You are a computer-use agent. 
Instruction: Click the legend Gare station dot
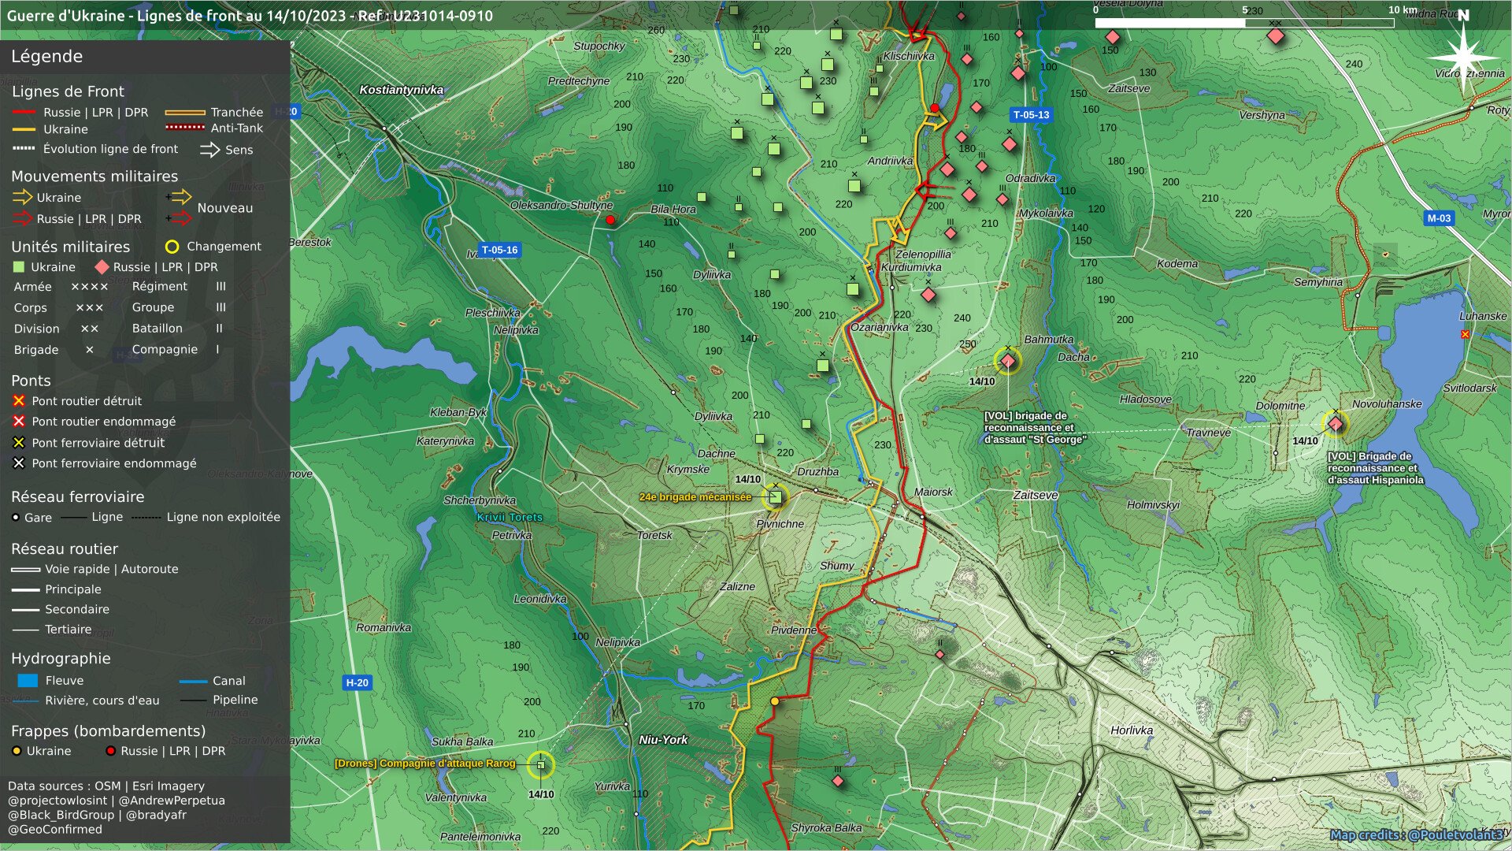pyautogui.click(x=16, y=518)
